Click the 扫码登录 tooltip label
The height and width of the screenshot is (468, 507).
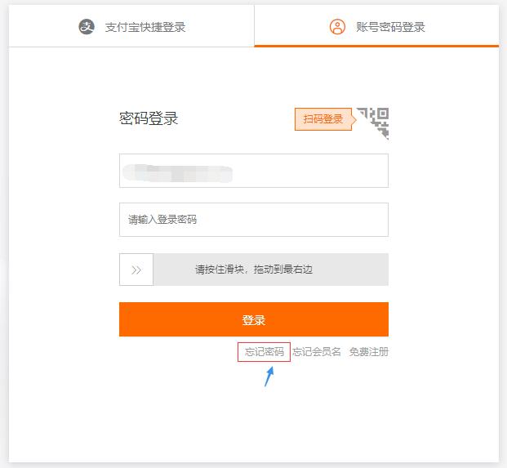[322, 119]
